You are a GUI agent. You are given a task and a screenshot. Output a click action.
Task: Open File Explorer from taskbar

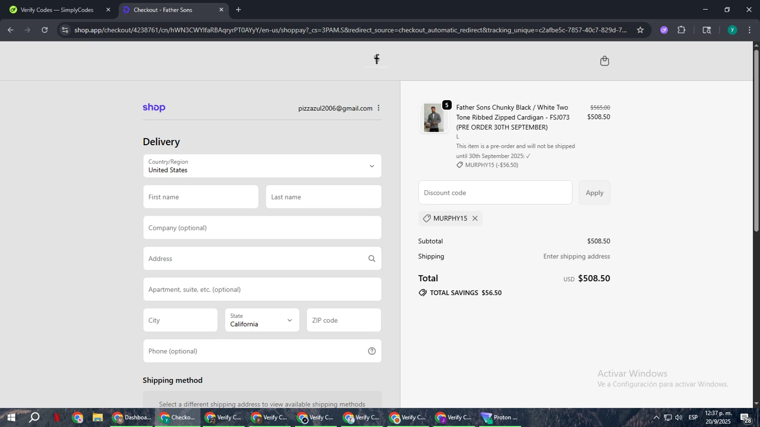pos(98,417)
